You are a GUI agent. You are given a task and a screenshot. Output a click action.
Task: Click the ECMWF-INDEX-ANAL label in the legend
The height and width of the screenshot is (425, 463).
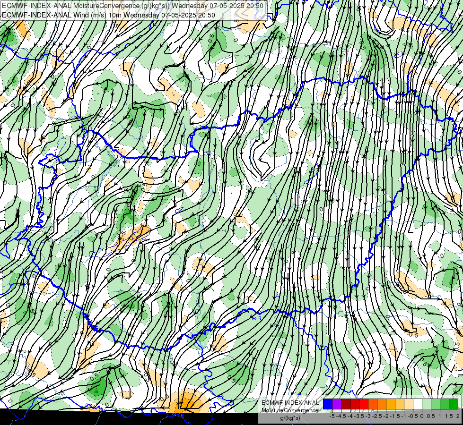tap(290, 403)
